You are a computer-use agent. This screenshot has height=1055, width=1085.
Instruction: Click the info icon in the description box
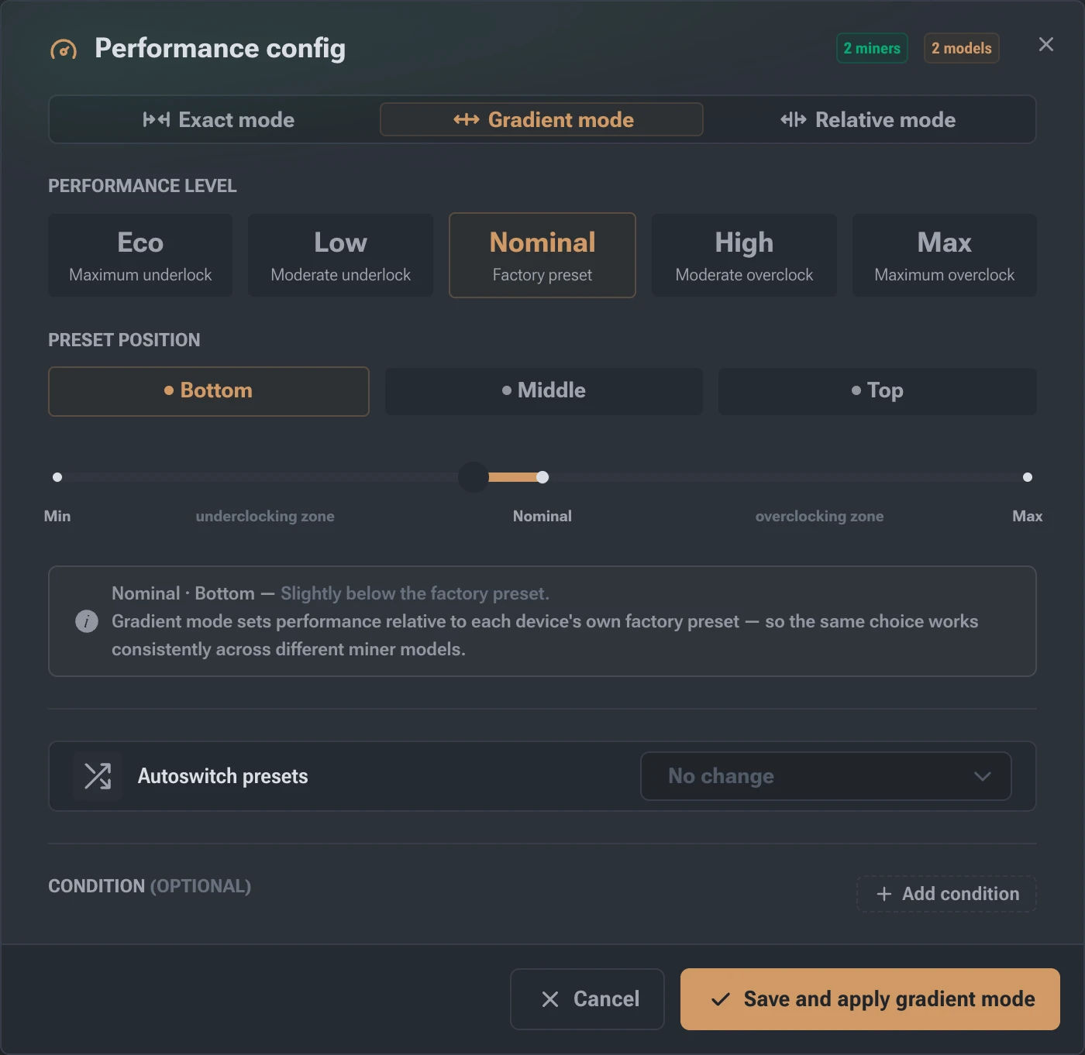click(x=87, y=621)
